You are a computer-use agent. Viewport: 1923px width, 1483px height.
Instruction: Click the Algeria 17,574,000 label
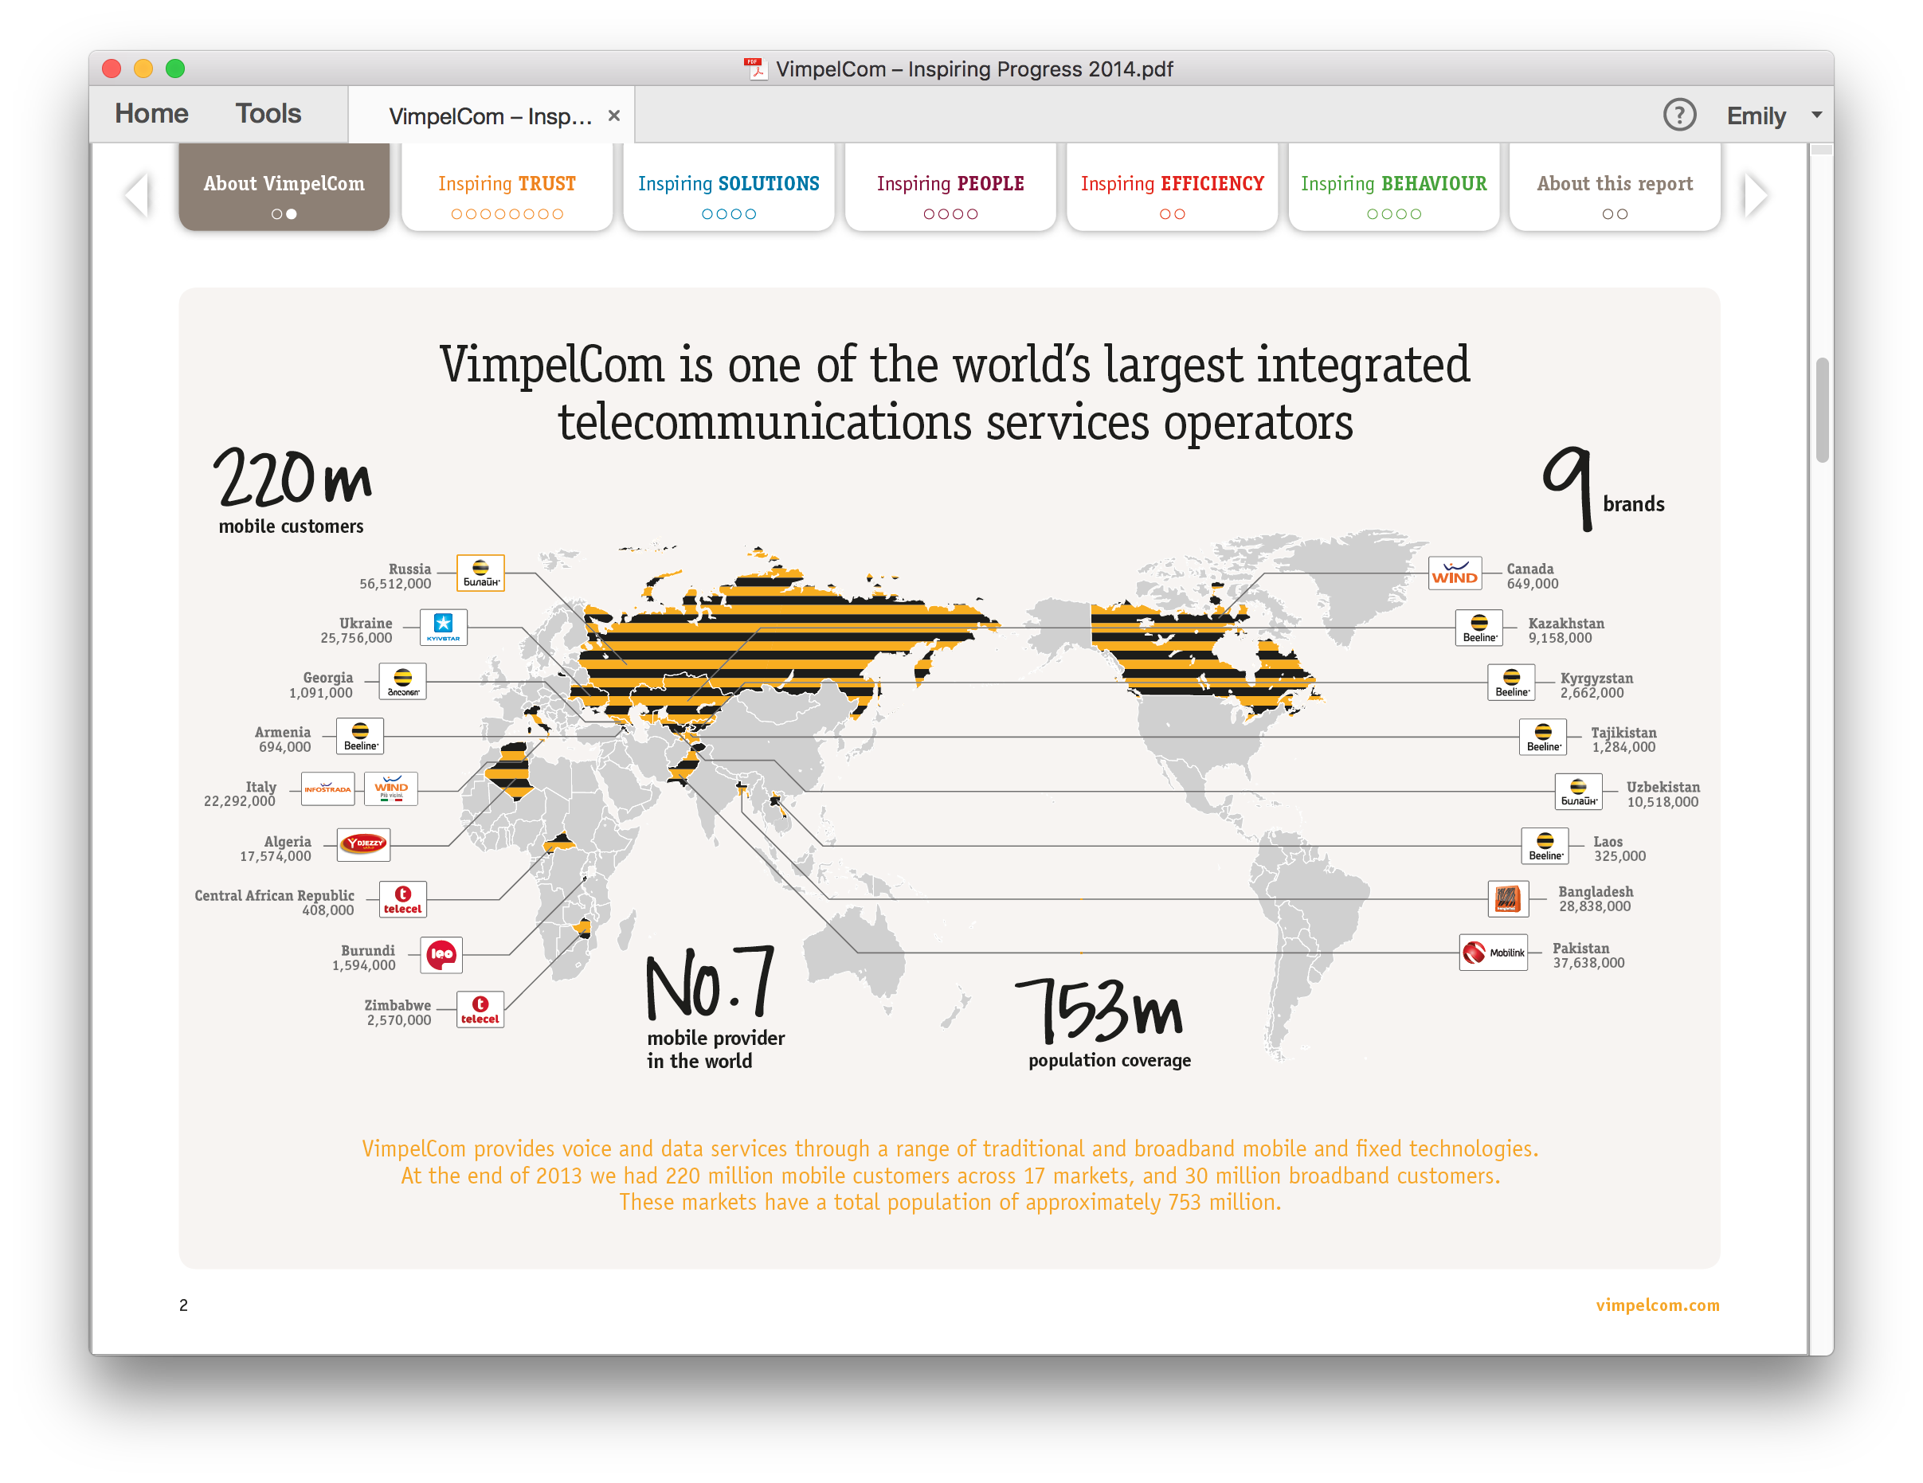click(276, 848)
